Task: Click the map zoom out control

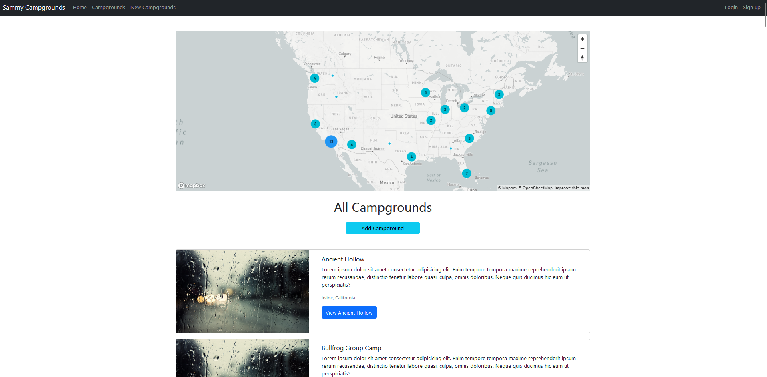Action: 582,48
